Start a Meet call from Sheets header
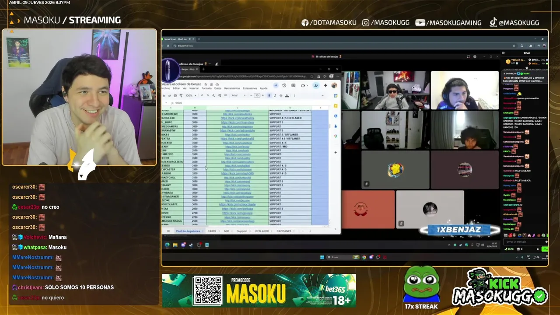Image resolution: width=560 pixels, height=315 pixels. [303, 85]
